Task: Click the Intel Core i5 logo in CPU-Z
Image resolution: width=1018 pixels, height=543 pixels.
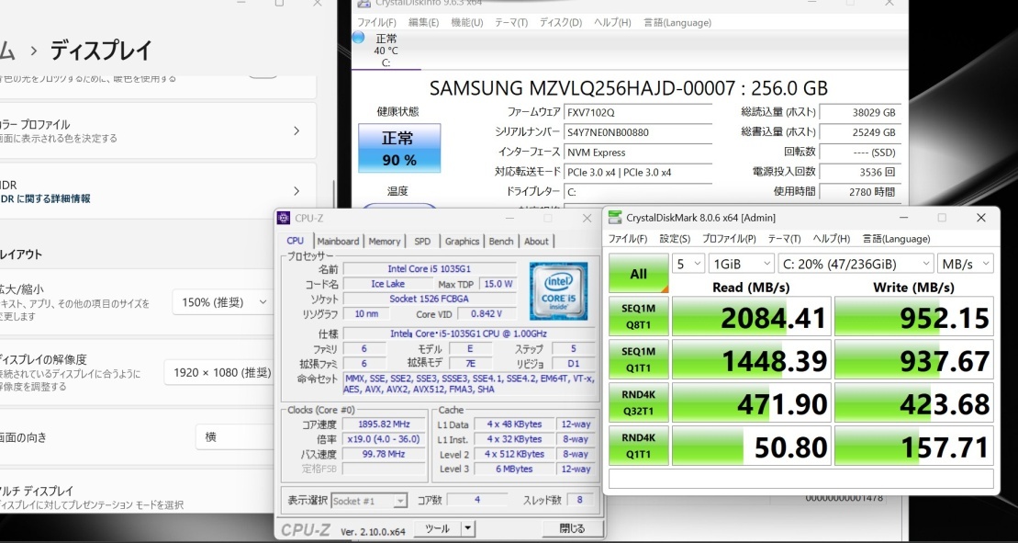Action: tap(558, 291)
